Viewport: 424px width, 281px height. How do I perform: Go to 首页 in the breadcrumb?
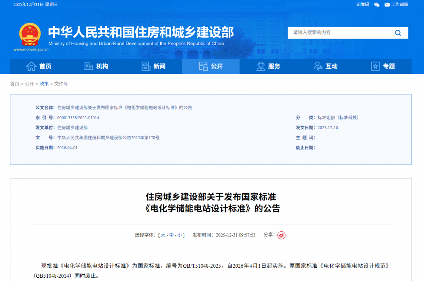(15, 84)
